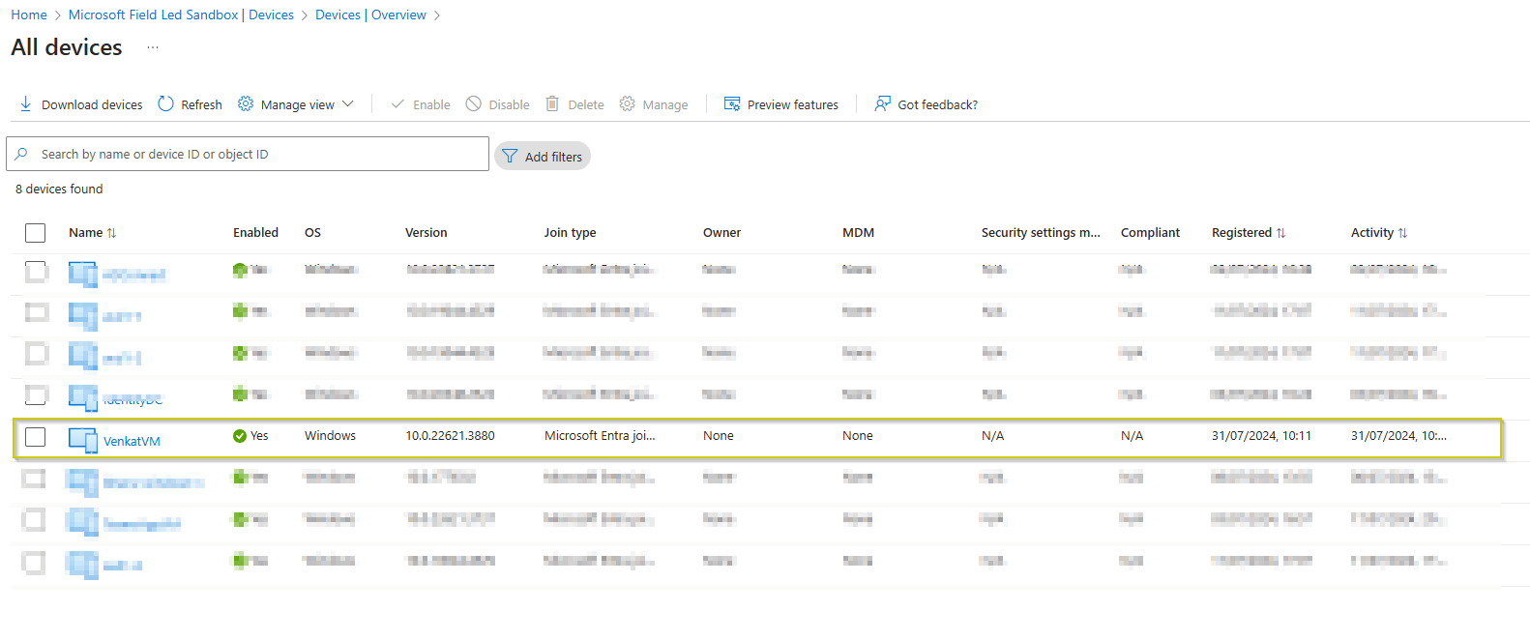Click the Version column header
Viewport: 1530px width, 641px height.
[426, 233]
